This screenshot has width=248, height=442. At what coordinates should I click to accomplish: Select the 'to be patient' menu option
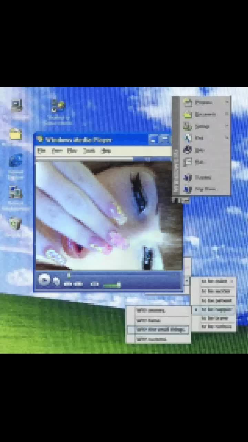[214, 300]
